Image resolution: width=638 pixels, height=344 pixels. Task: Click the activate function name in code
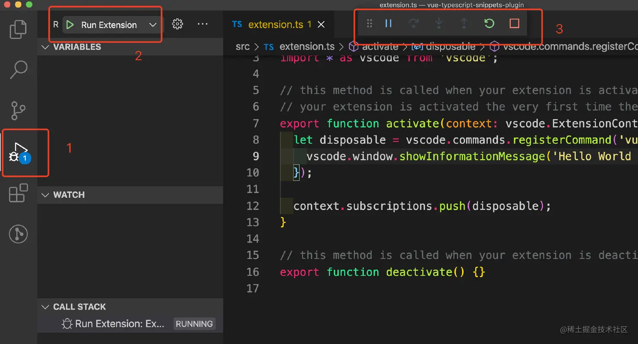[x=413, y=124]
